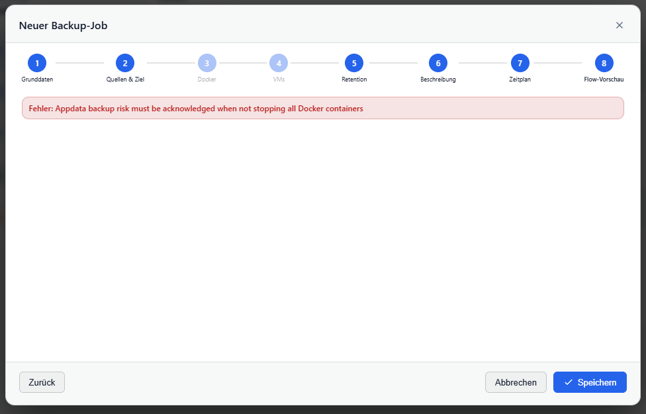Click the Grunddaten step label

click(x=37, y=79)
